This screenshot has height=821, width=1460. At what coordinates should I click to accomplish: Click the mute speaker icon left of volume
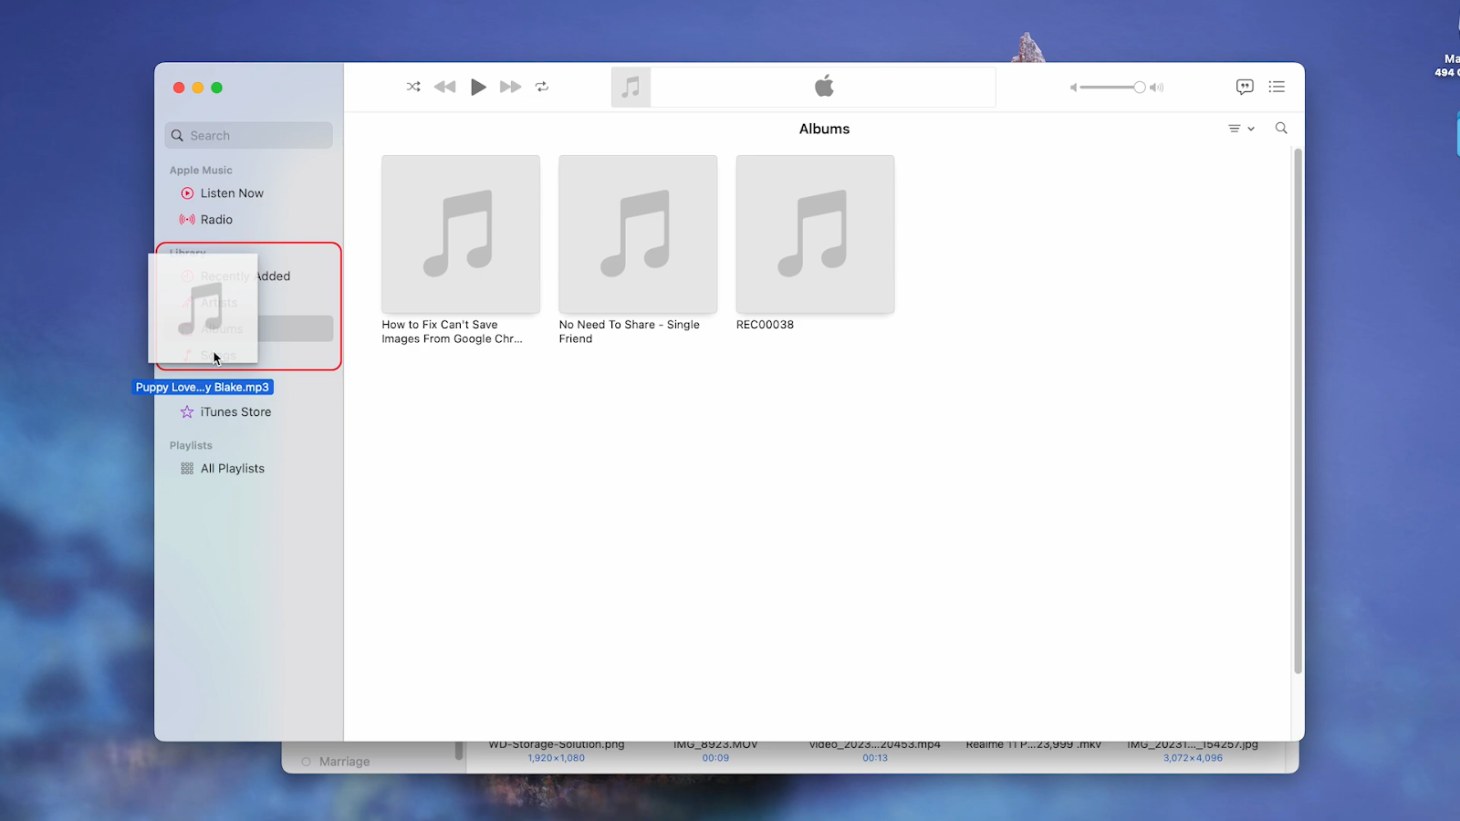coord(1073,88)
